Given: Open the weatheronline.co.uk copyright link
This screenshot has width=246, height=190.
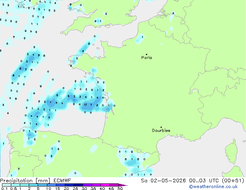Looking at the screenshot, I should coord(213,187).
